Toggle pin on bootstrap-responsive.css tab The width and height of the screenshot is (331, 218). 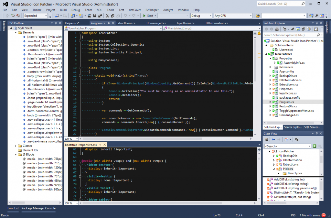click(100, 145)
